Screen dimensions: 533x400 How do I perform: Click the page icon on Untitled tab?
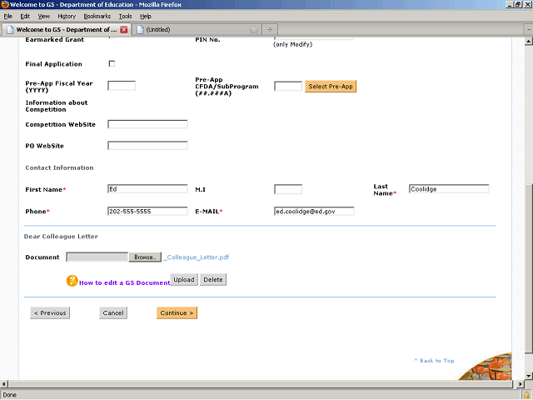tap(140, 30)
